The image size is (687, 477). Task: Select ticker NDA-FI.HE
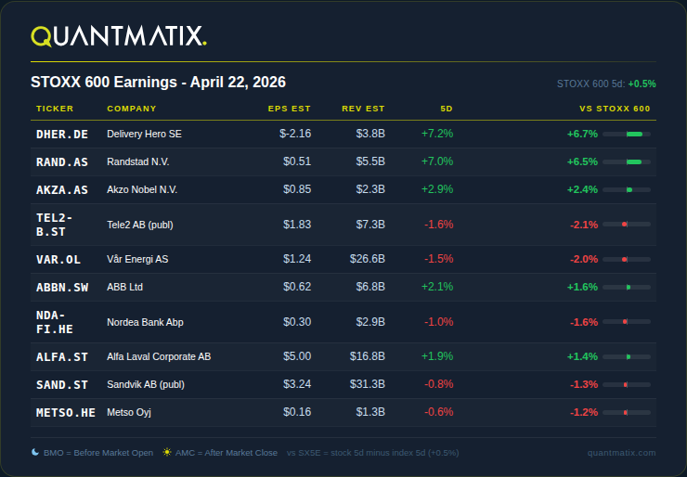click(x=55, y=322)
